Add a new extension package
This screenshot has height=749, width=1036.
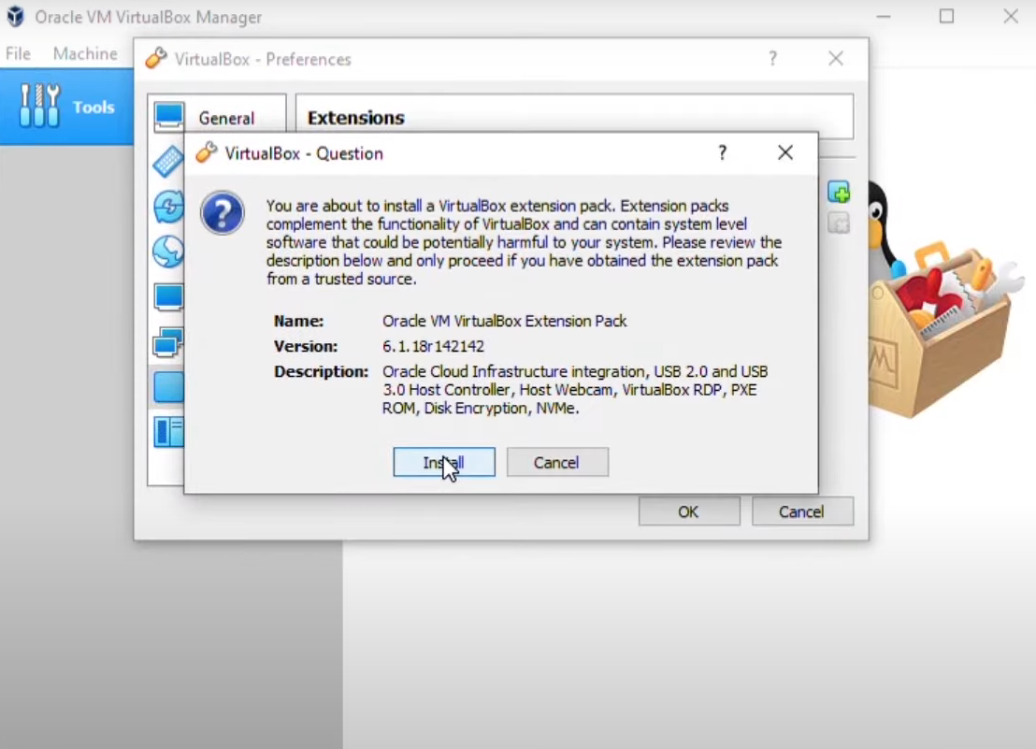839,193
